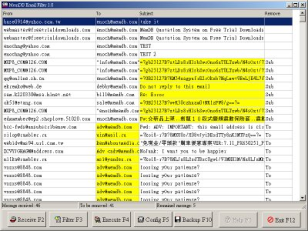Click subject 'Fwd: ADV: IMPORTANT'
Image resolution: width=308 pixels, height=231 pixels.
[201, 127]
